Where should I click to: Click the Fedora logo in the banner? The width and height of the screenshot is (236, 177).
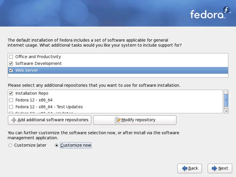(x=210, y=13)
